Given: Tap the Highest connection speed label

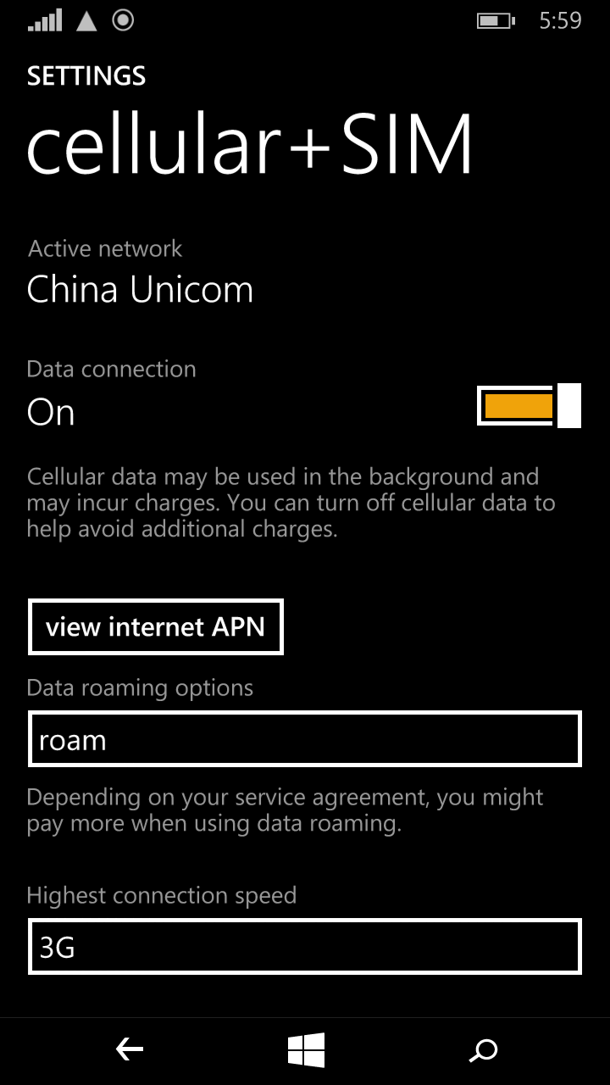Looking at the screenshot, I should point(162,895).
